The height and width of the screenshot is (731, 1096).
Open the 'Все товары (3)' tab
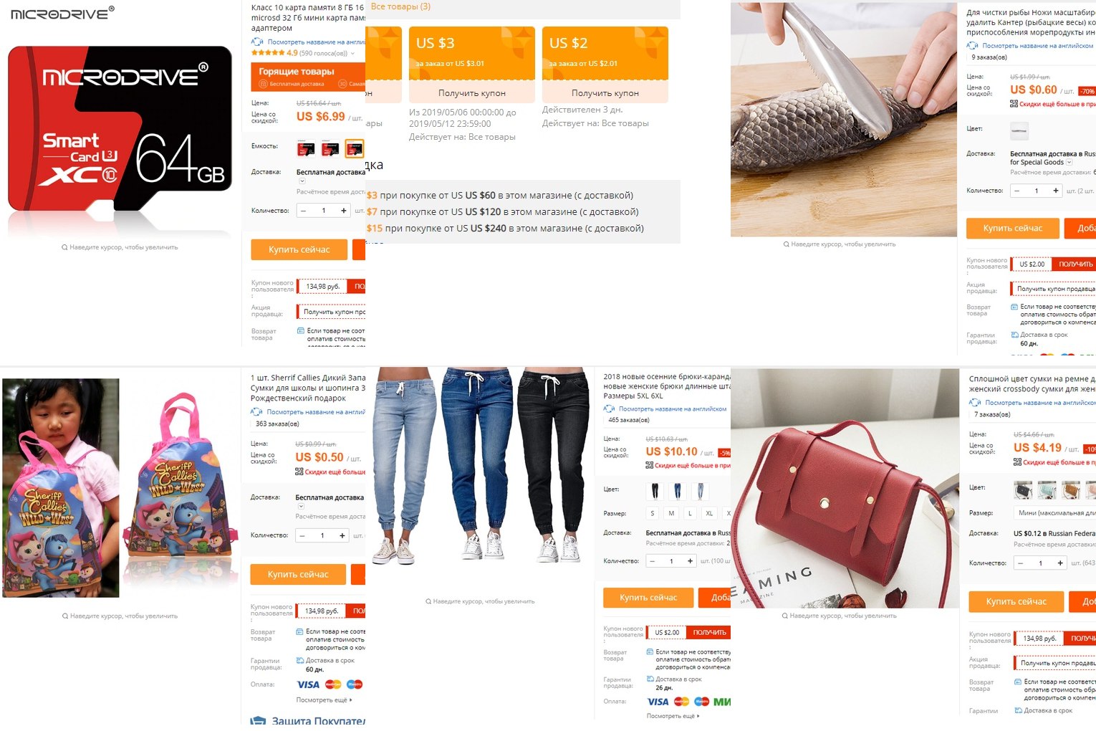tap(400, 6)
